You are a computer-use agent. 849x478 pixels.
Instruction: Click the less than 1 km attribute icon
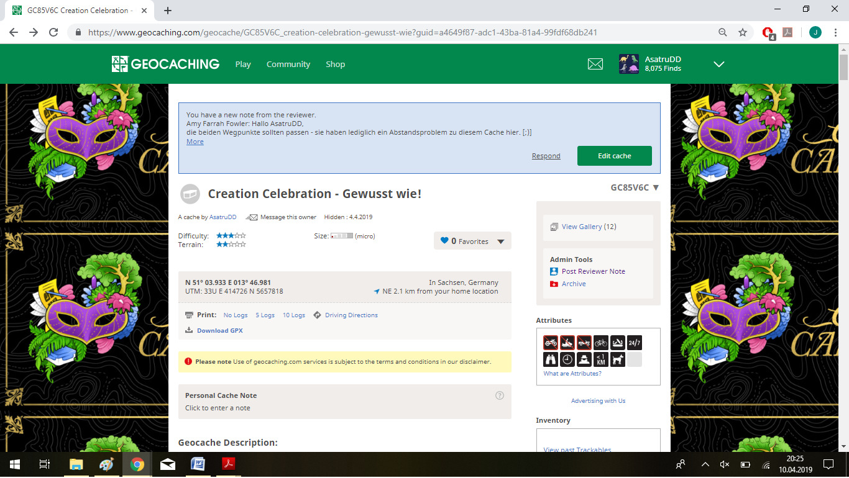pos(601,359)
